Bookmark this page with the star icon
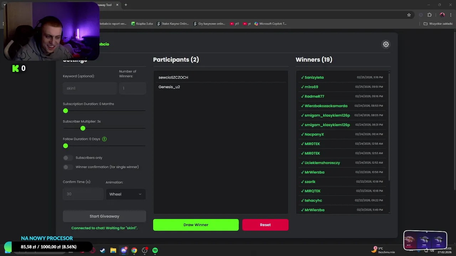456x256 pixels. 409,15
